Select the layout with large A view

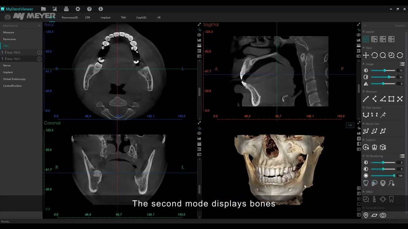374,39
